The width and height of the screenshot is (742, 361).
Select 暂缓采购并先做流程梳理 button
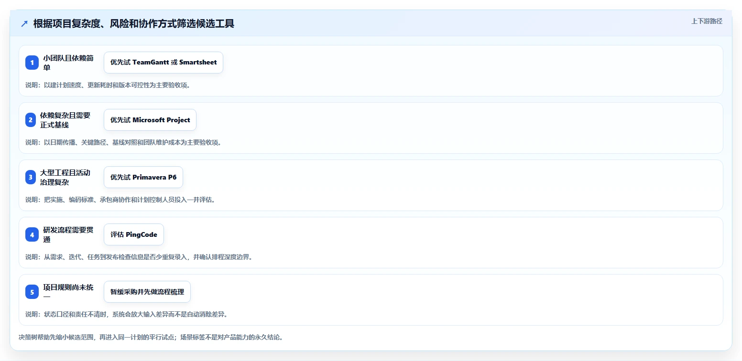[147, 292]
